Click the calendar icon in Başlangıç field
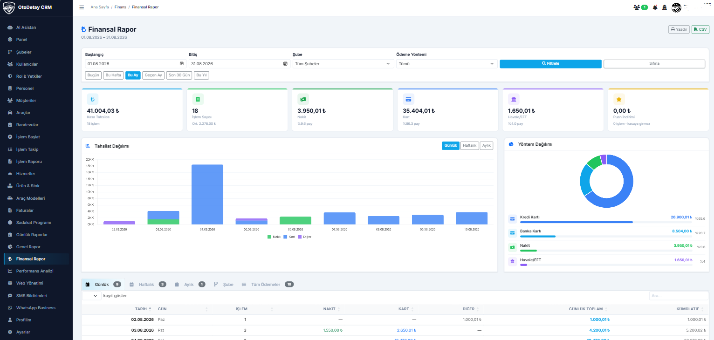 tap(181, 64)
